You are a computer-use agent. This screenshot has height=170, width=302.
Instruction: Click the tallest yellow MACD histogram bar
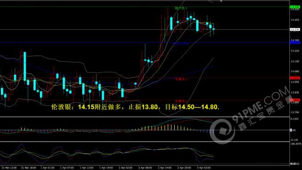tap(168, 127)
